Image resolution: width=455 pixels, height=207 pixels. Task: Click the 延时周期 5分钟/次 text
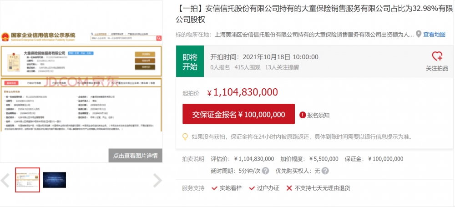click(236, 171)
